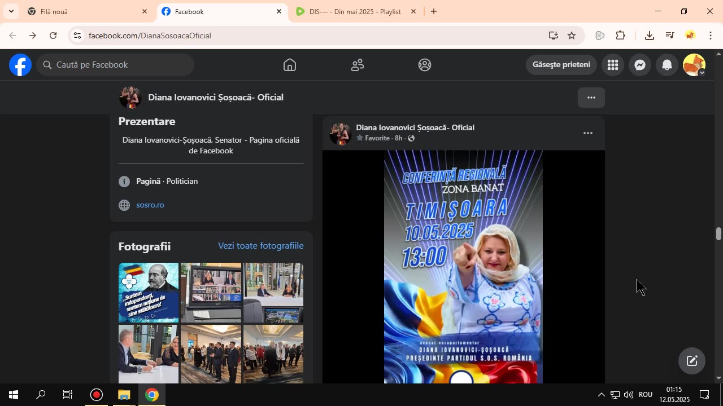The height and width of the screenshot is (406, 723).
Task: Open page options three-dot button in header
Action: (591, 98)
